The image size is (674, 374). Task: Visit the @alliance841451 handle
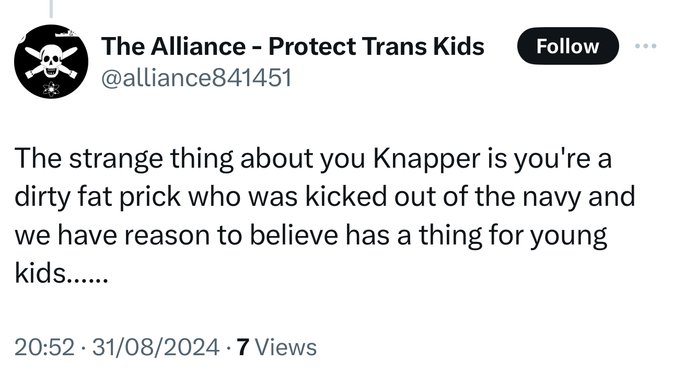tap(196, 77)
